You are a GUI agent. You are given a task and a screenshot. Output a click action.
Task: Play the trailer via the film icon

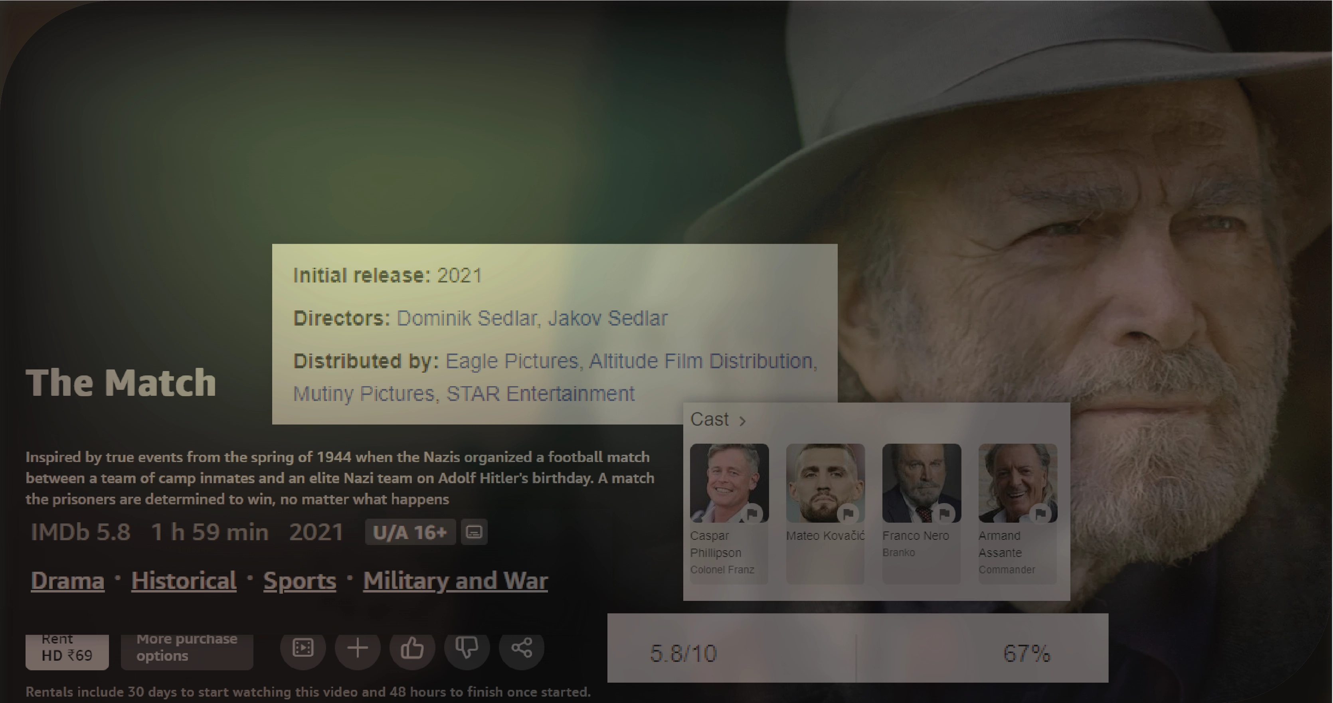click(303, 648)
